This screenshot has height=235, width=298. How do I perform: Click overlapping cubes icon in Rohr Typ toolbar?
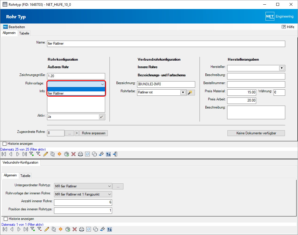click(x=94, y=154)
